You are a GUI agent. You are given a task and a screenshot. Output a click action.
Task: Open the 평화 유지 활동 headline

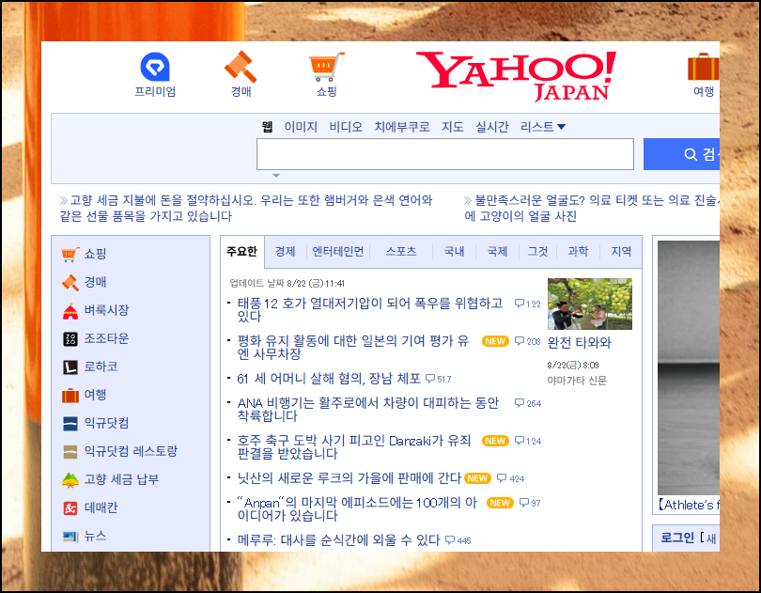[x=353, y=348]
